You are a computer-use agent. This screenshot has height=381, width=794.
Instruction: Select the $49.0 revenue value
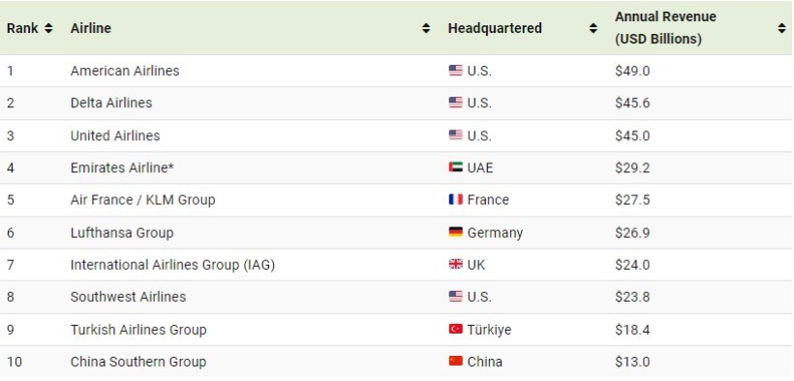pyautogui.click(x=632, y=71)
